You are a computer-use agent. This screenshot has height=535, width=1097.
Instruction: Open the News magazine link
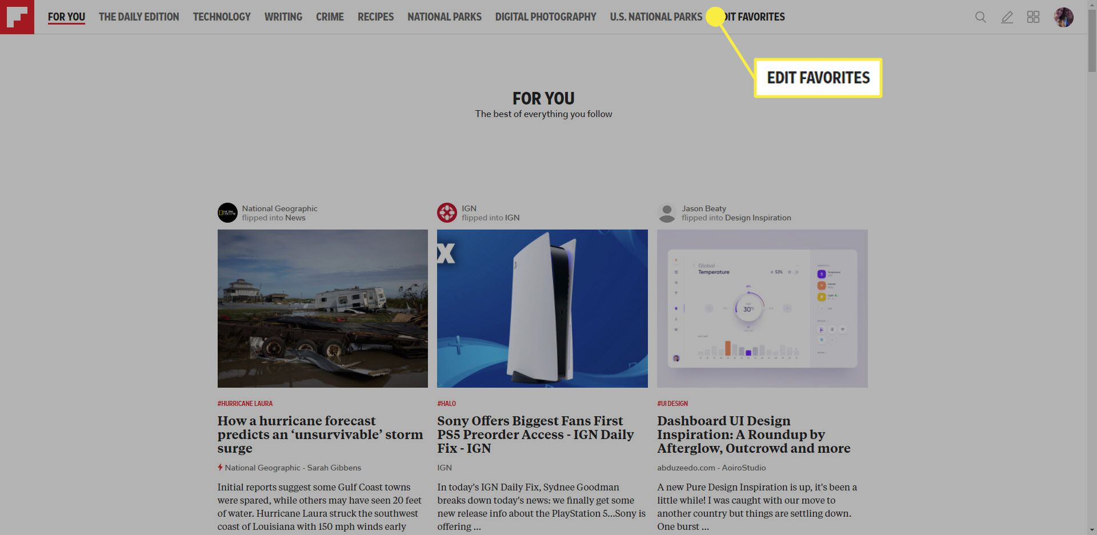(x=295, y=218)
